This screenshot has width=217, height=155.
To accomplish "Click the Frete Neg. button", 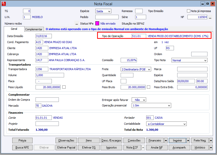I will point(200,140).
